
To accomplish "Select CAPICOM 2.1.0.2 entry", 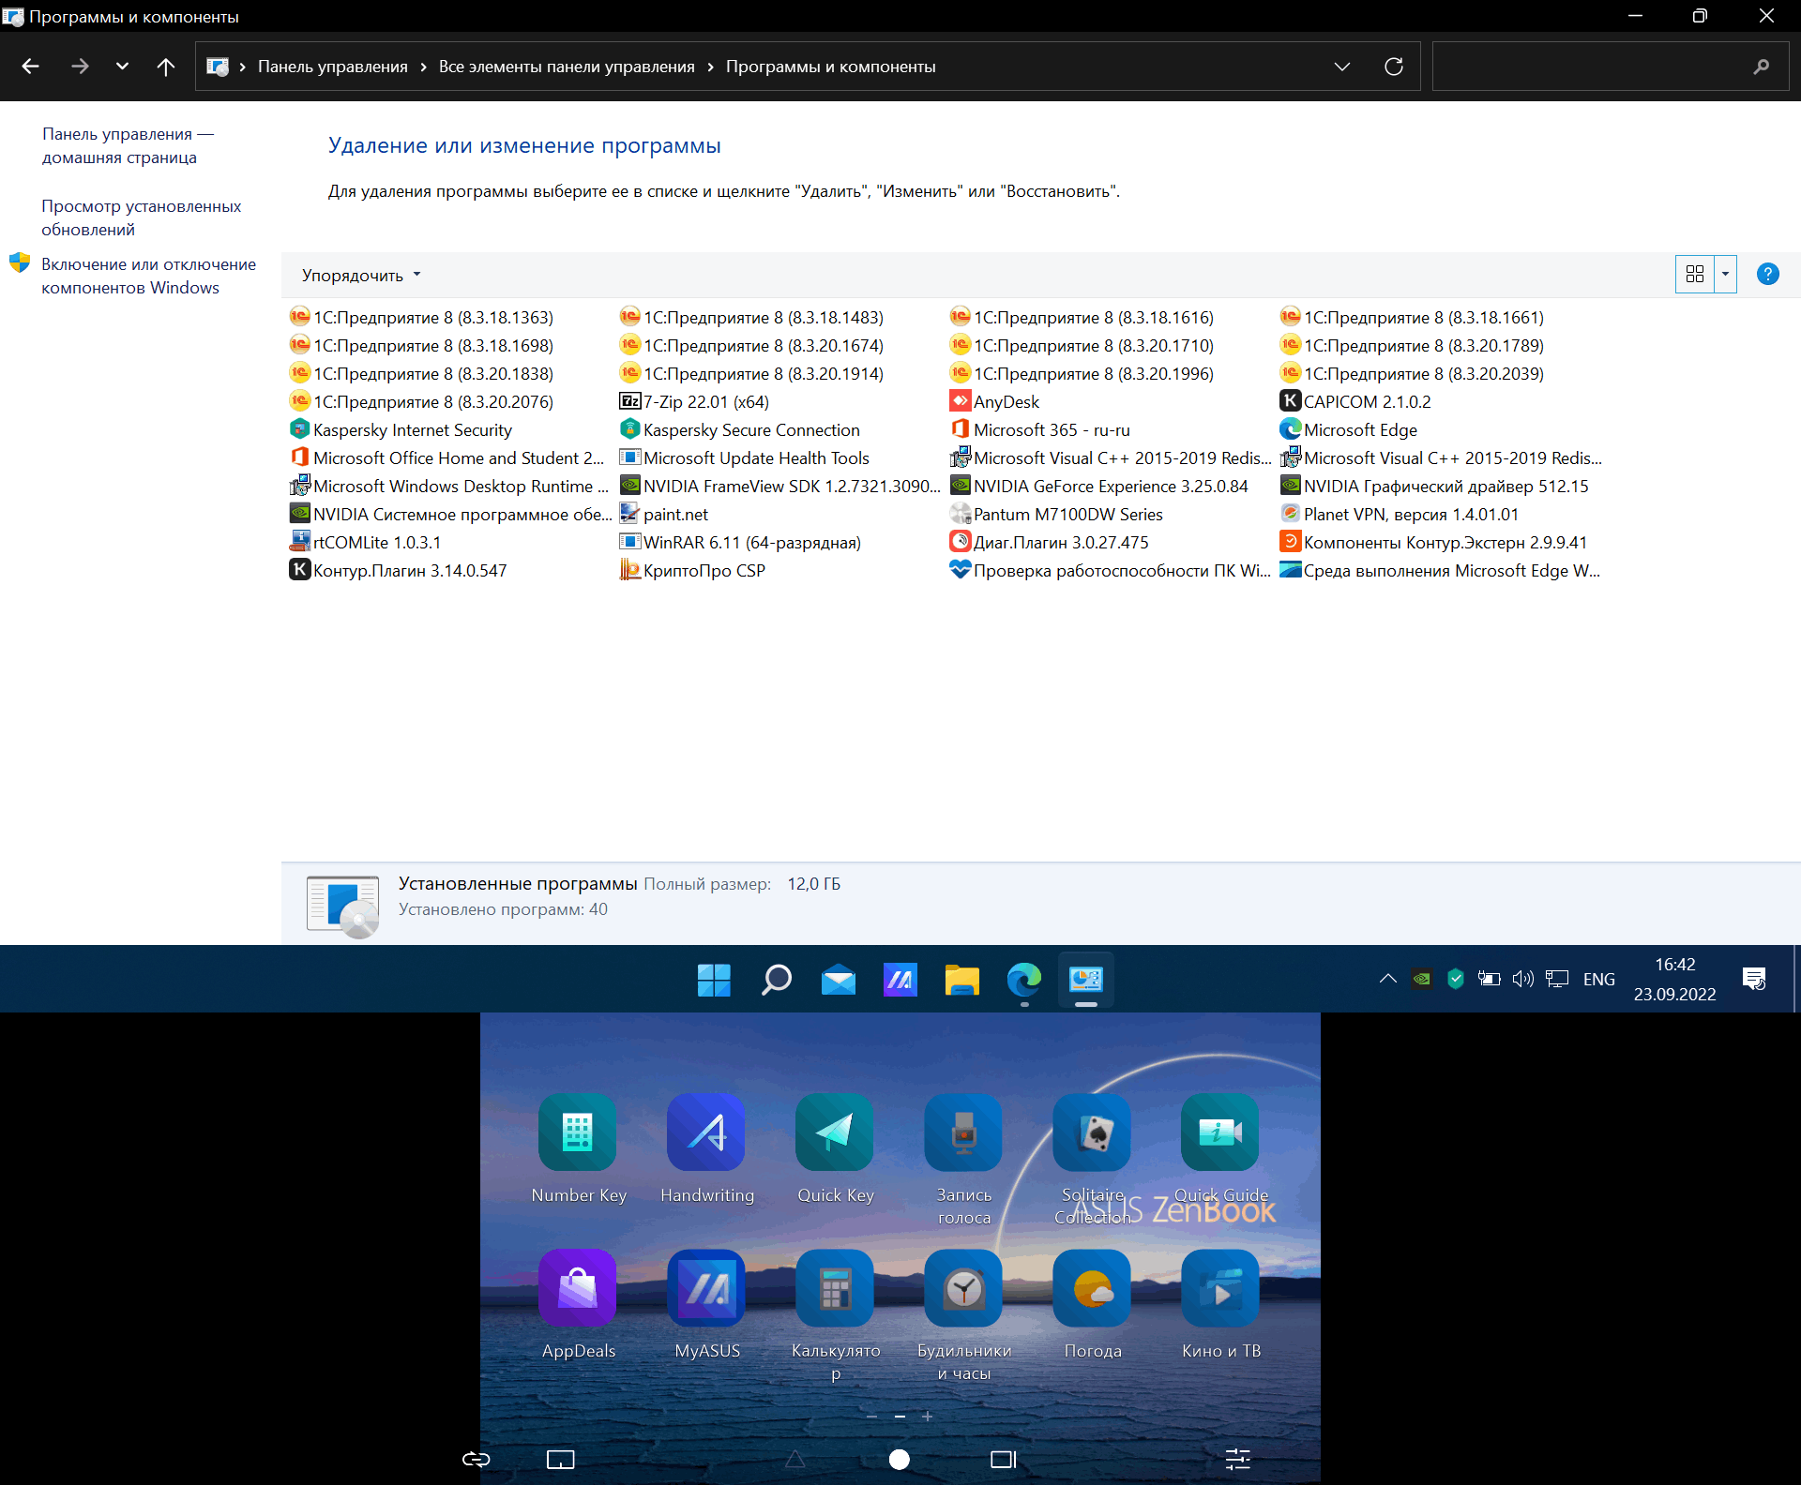I will tap(1355, 401).
